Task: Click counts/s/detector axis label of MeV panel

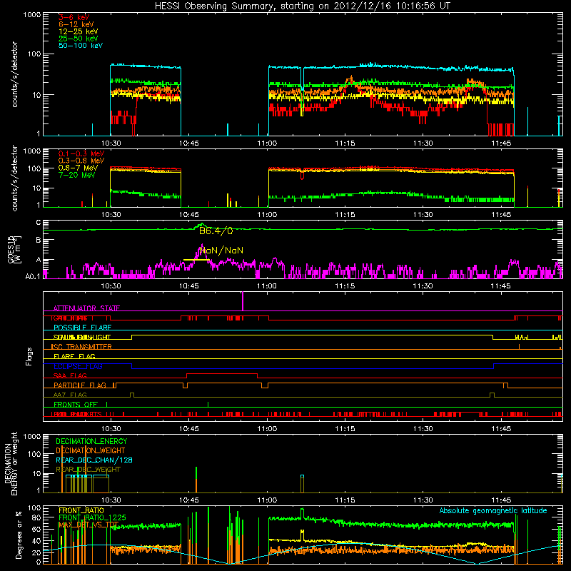Action: 14,178
